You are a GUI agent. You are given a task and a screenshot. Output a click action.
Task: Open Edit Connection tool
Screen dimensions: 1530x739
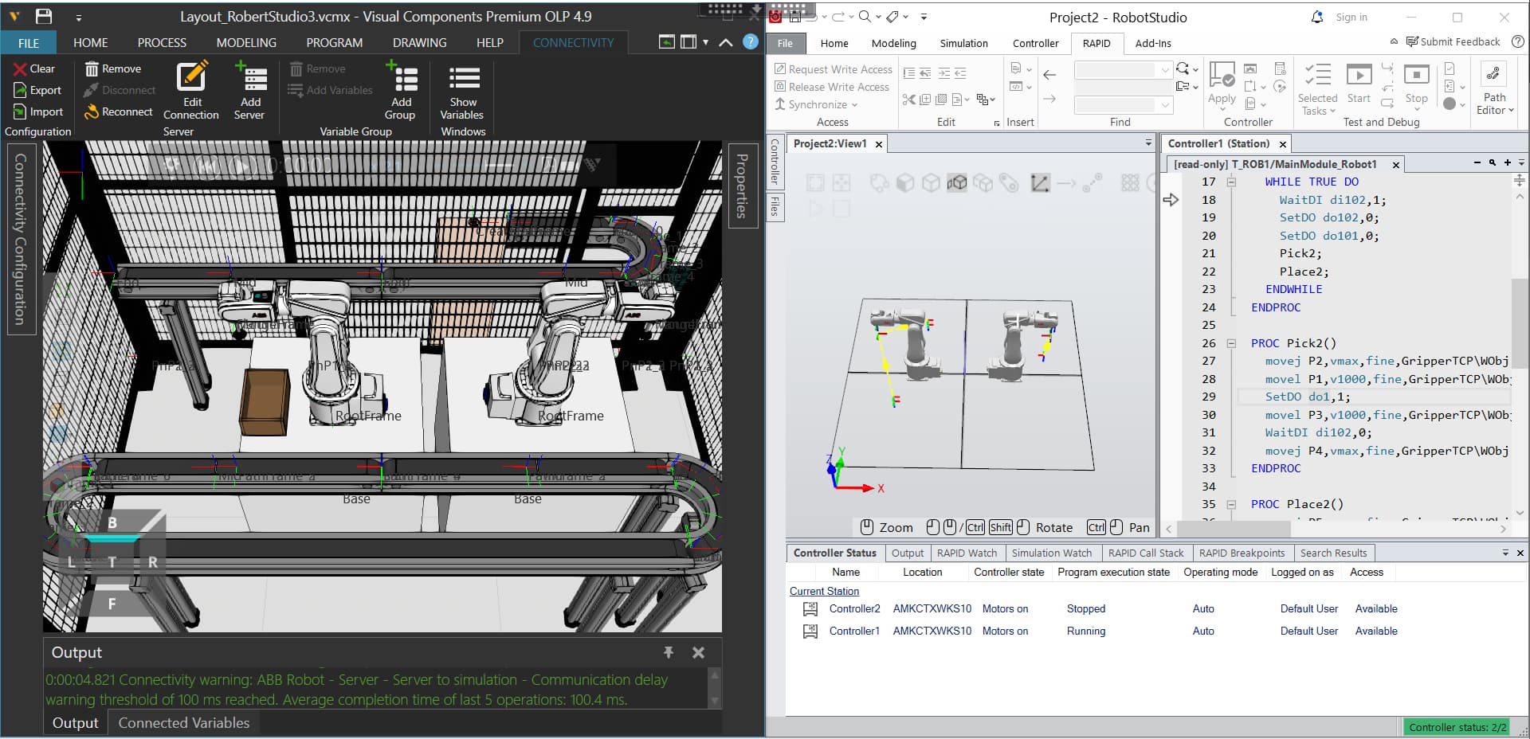191,90
